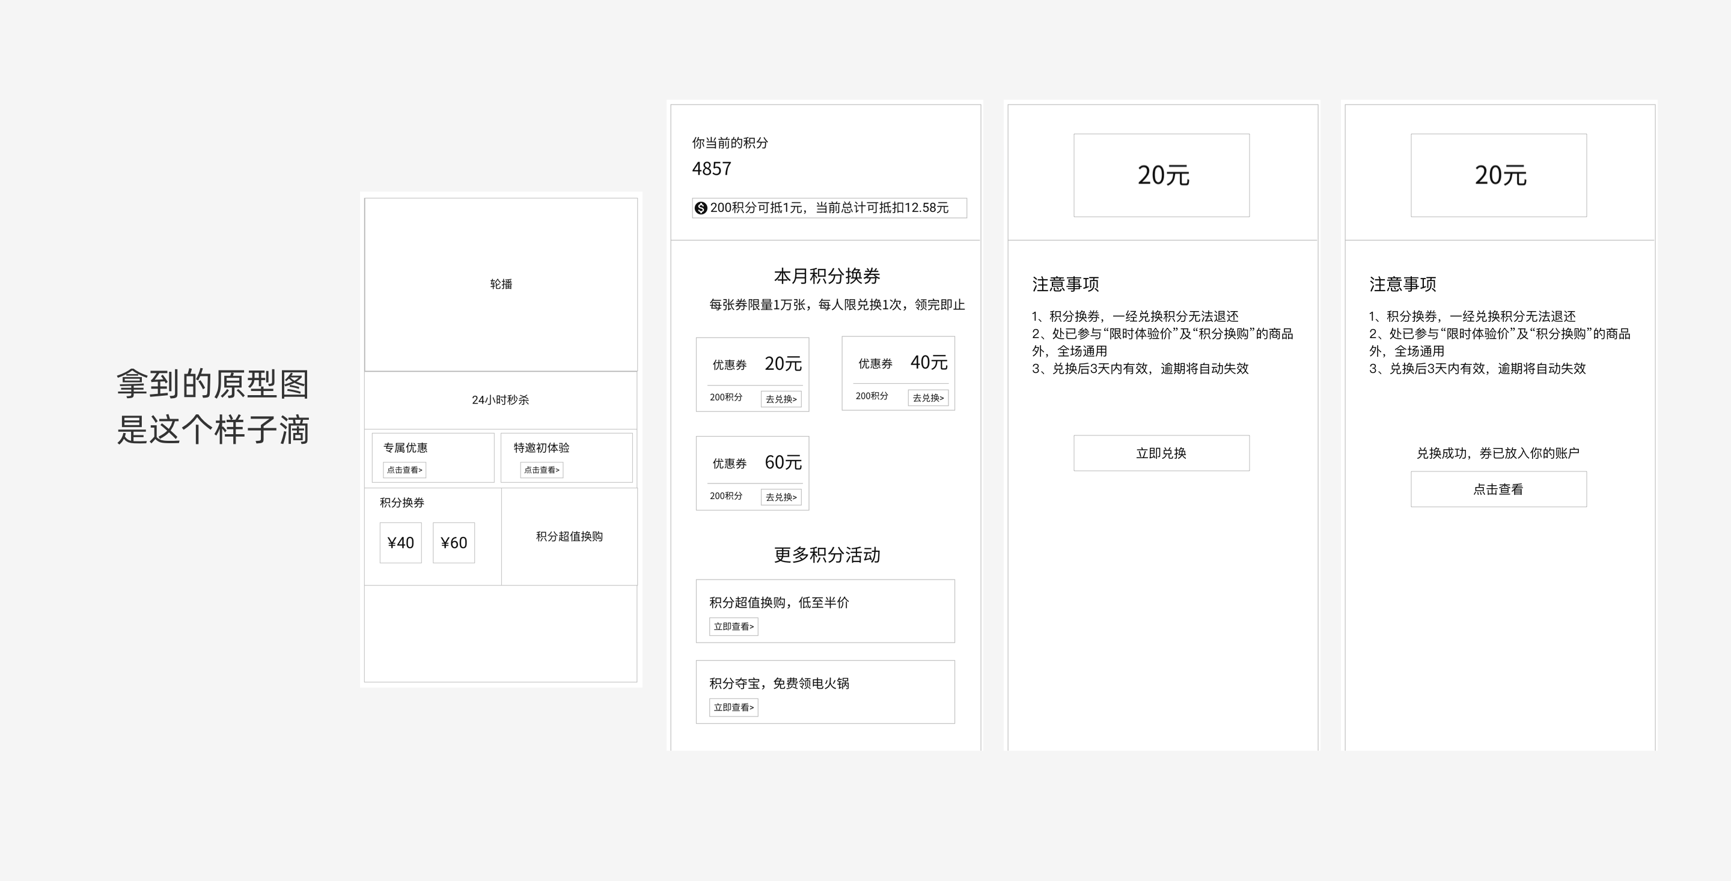Viewport: 1731px width, 881px height.
Task: Click the 点击查看 button on success screen
Action: click(x=1498, y=489)
